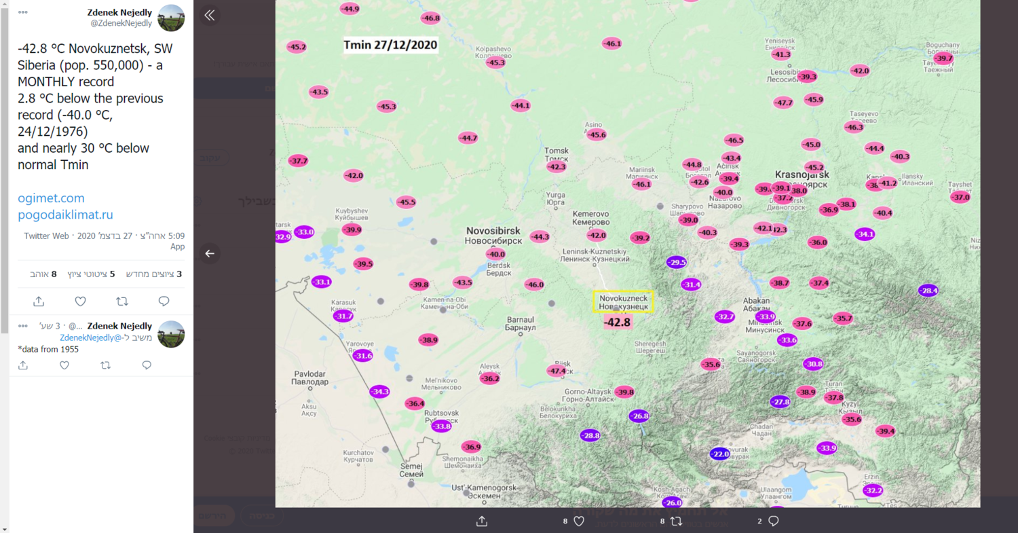Image resolution: width=1018 pixels, height=533 pixels.
Task: Share the main tweet from sidebar
Action: click(x=39, y=301)
